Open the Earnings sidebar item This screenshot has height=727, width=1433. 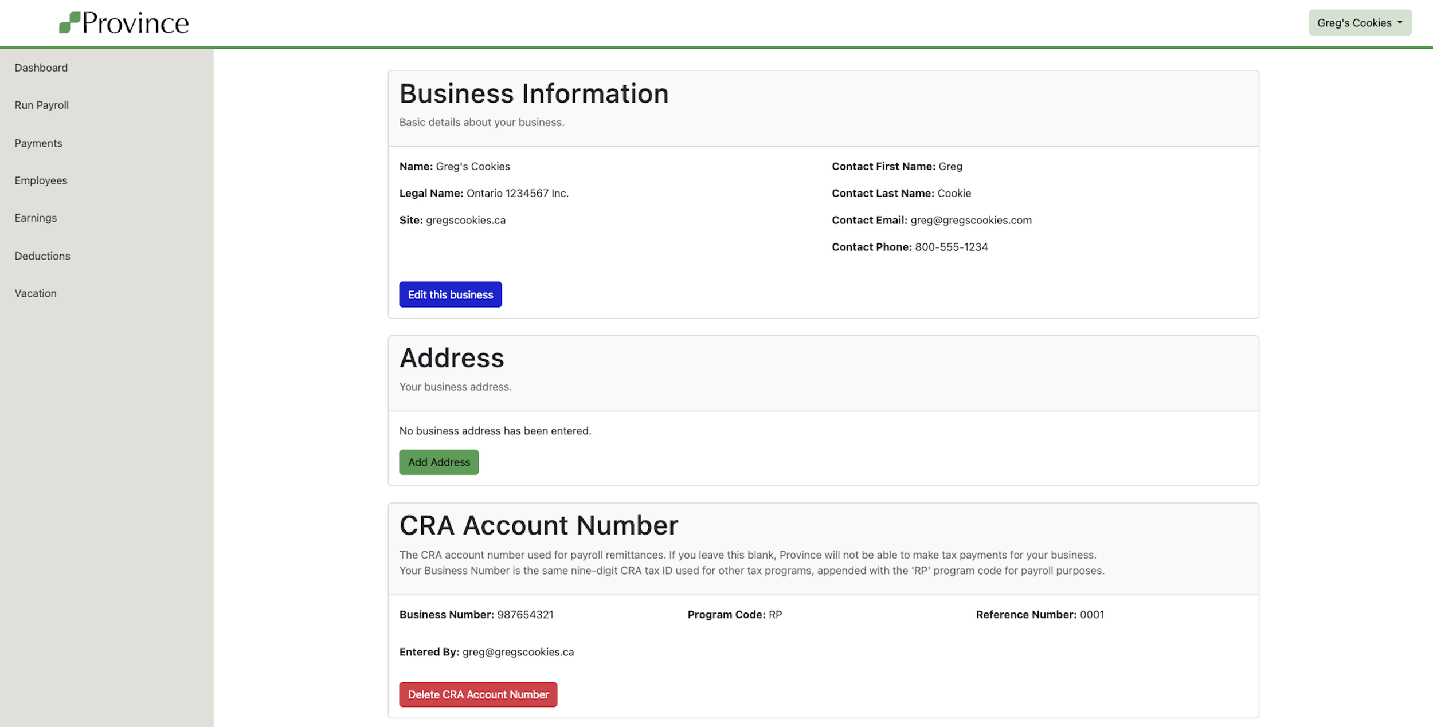(x=36, y=218)
